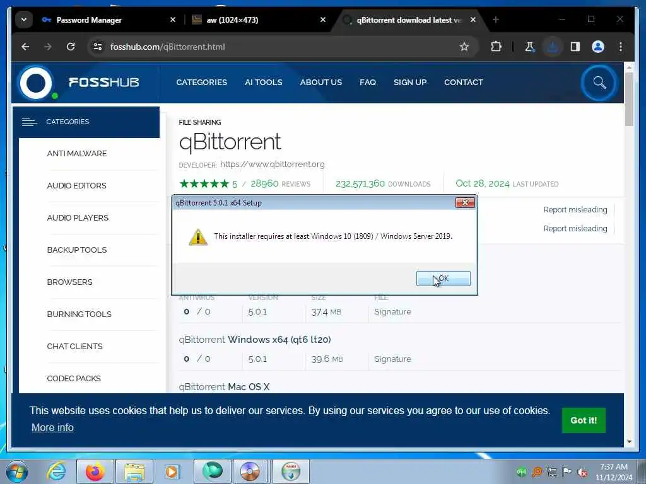
Task: Open CONTACT in the nav bar
Action: pos(464,83)
